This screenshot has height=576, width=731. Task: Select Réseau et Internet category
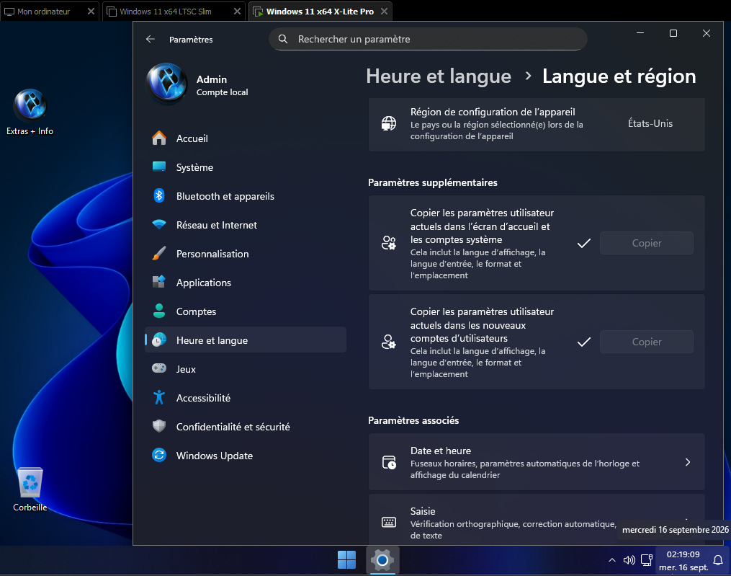pyautogui.click(x=245, y=225)
